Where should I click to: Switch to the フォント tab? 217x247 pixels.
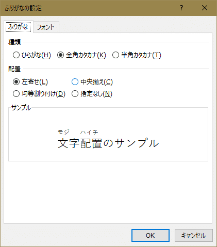(x=46, y=27)
